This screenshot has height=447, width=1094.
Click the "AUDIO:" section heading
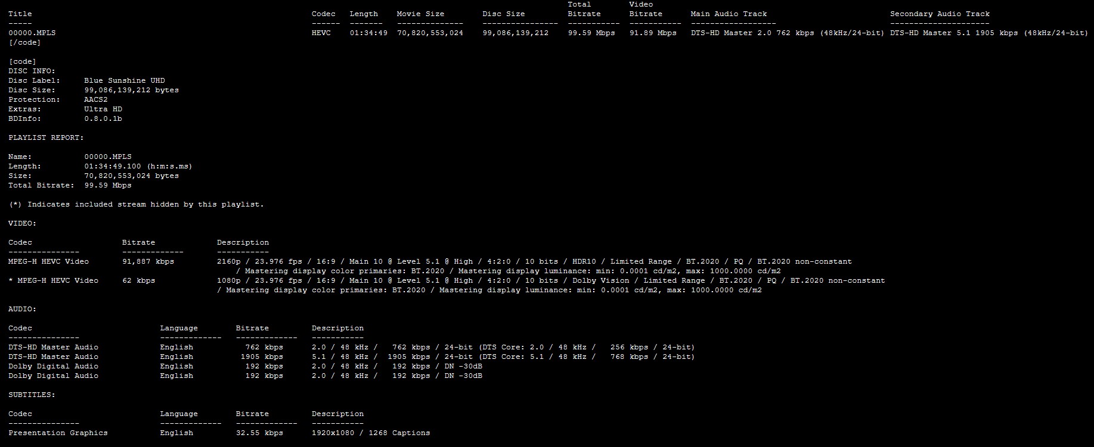pyautogui.click(x=22, y=309)
